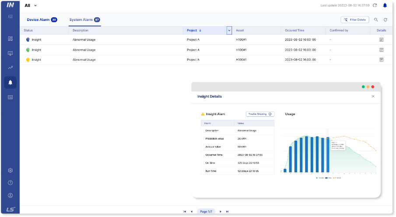Open the user account icon in sidebar

coord(11,195)
